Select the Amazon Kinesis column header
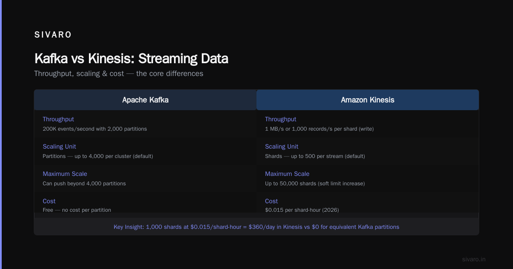513x269 pixels. (x=368, y=100)
